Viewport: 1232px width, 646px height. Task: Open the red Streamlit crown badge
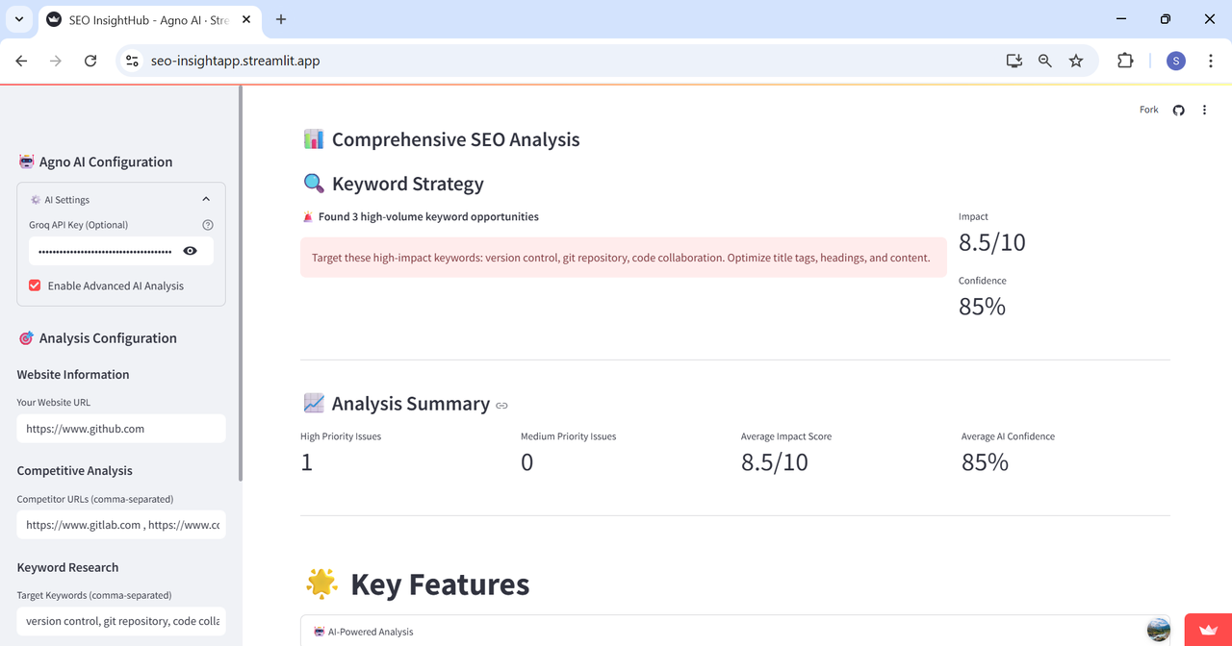[x=1208, y=630]
